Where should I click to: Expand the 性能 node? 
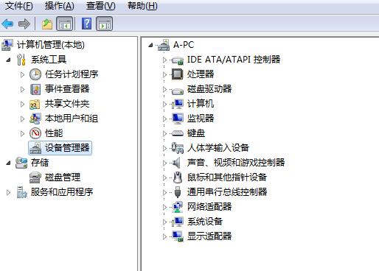click(x=22, y=133)
